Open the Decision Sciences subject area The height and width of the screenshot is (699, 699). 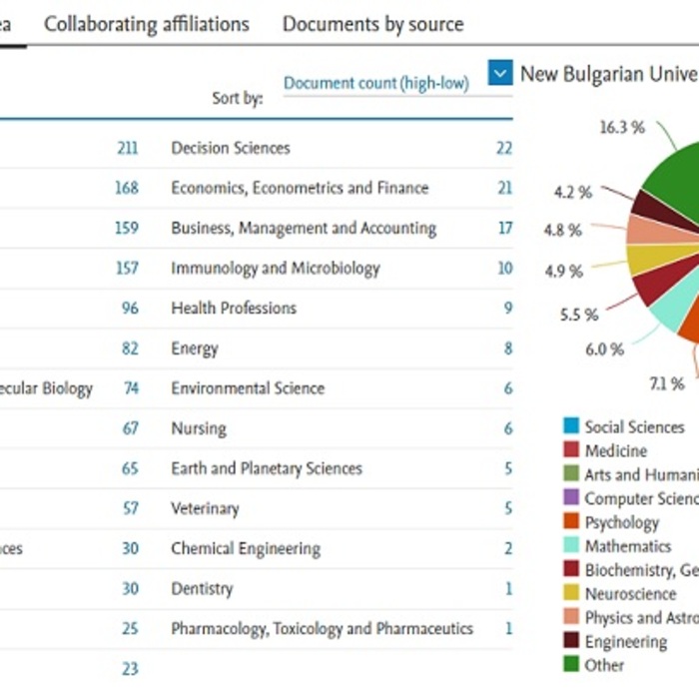(230, 148)
